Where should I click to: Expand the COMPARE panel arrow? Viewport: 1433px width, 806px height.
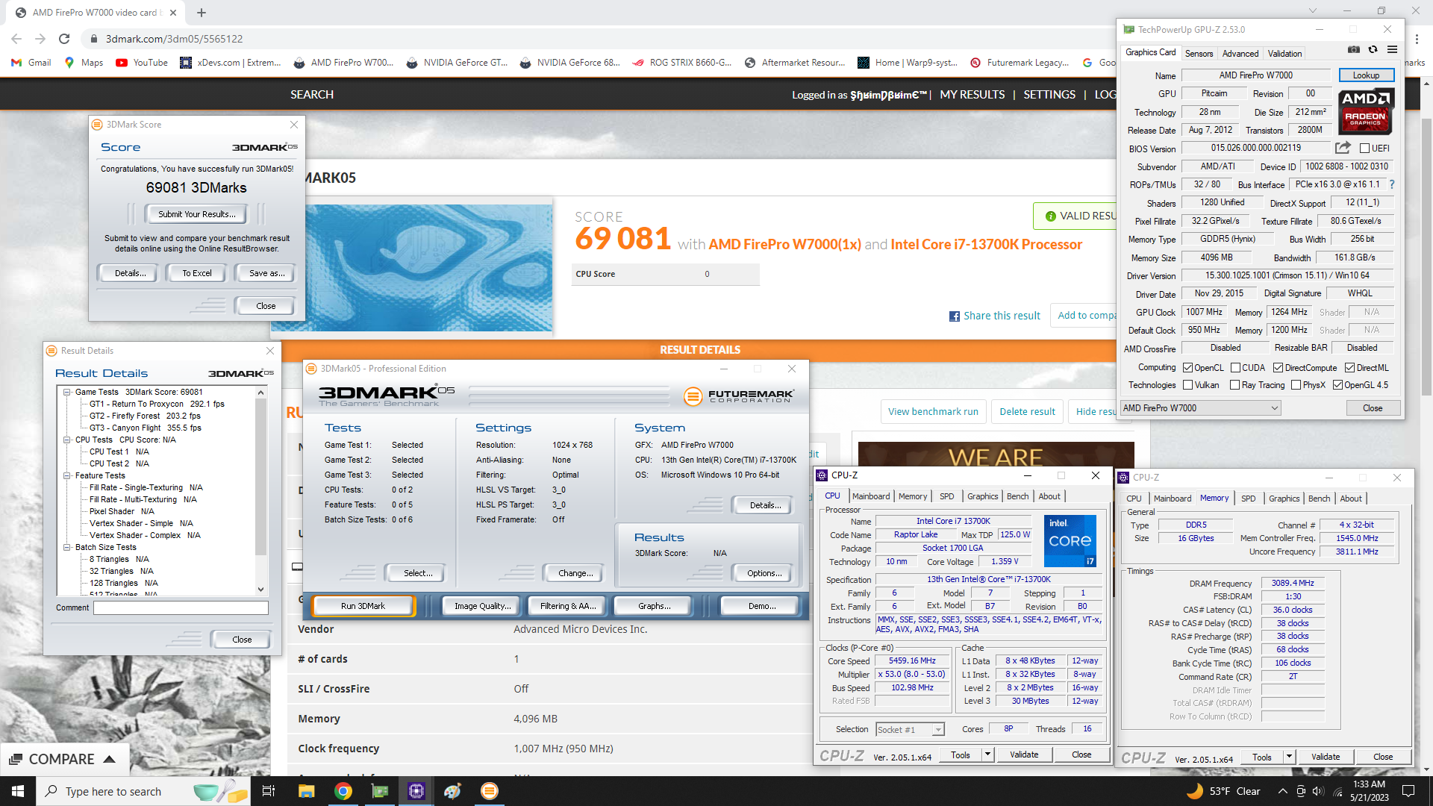pyautogui.click(x=109, y=759)
